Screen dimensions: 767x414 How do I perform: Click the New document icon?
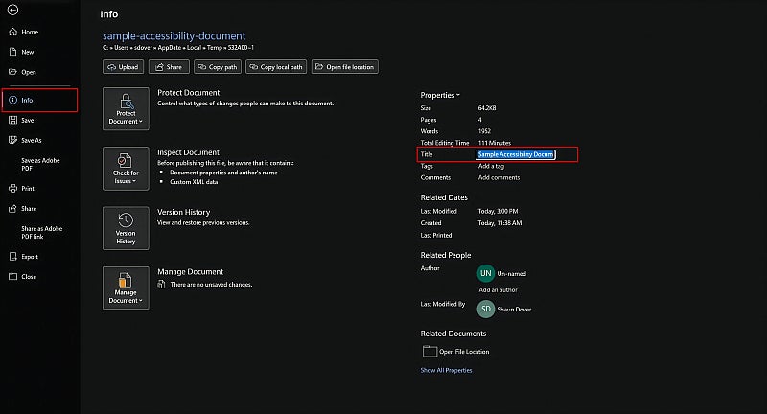click(12, 52)
